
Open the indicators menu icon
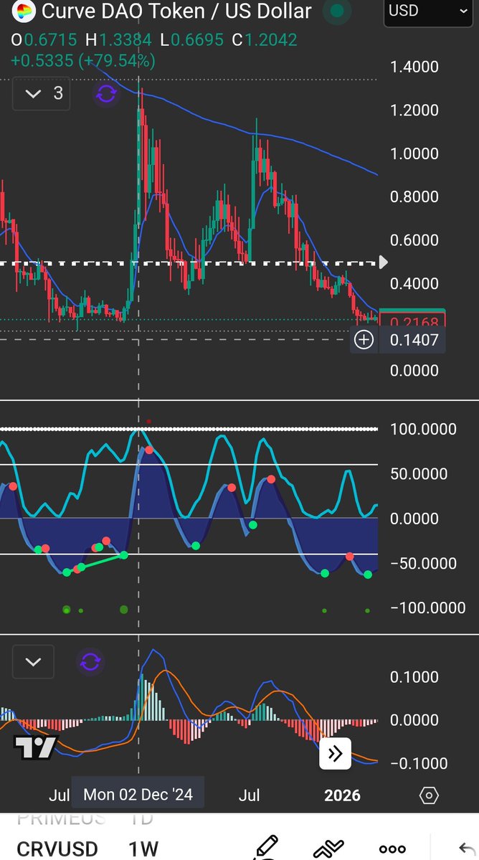[328, 848]
